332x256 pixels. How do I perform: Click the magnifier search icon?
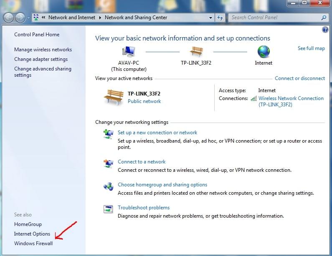(x=324, y=18)
